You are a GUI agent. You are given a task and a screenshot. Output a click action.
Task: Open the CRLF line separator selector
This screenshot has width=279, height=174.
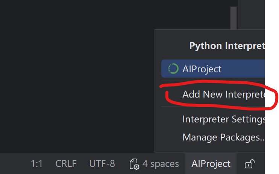tap(66, 164)
